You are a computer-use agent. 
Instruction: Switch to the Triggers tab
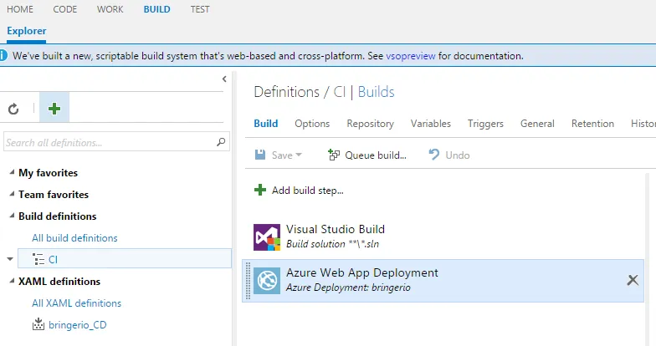click(x=485, y=124)
